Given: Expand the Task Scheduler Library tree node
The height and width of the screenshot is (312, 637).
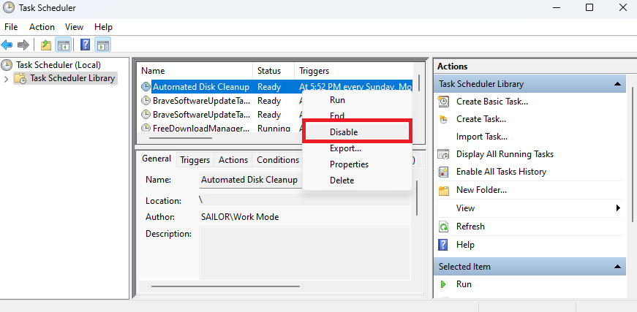Looking at the screenshot, I should click(6, 79).
